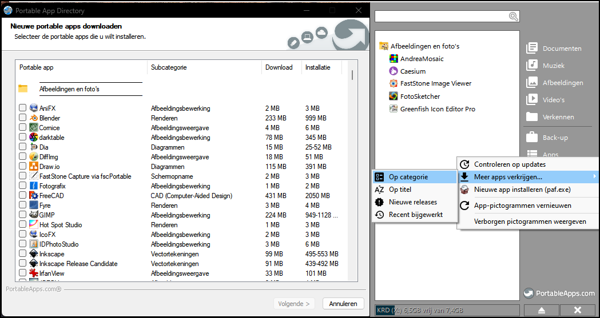Tick the Dia checkbox
This screenshot has width=600, height=318.
[x=22, y=147]
